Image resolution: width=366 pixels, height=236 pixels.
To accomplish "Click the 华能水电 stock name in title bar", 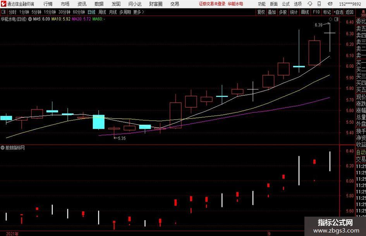I will pyautogui.click(x=235, y=4).
